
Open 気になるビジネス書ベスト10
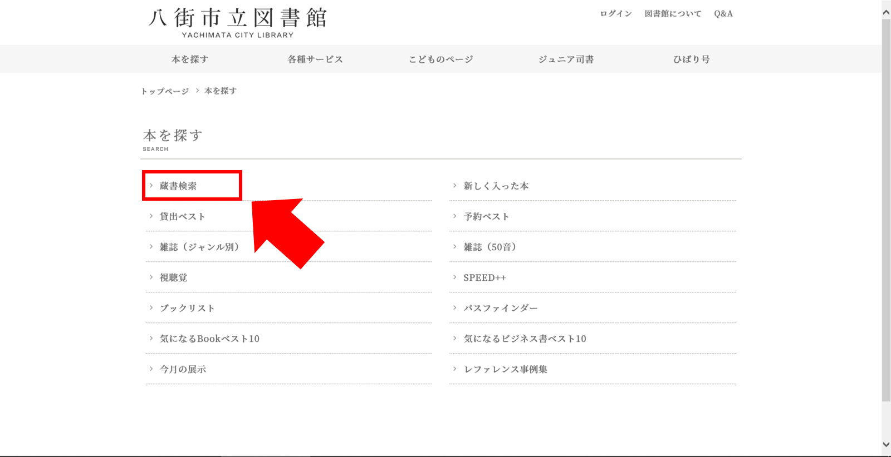tap(525, 339)
